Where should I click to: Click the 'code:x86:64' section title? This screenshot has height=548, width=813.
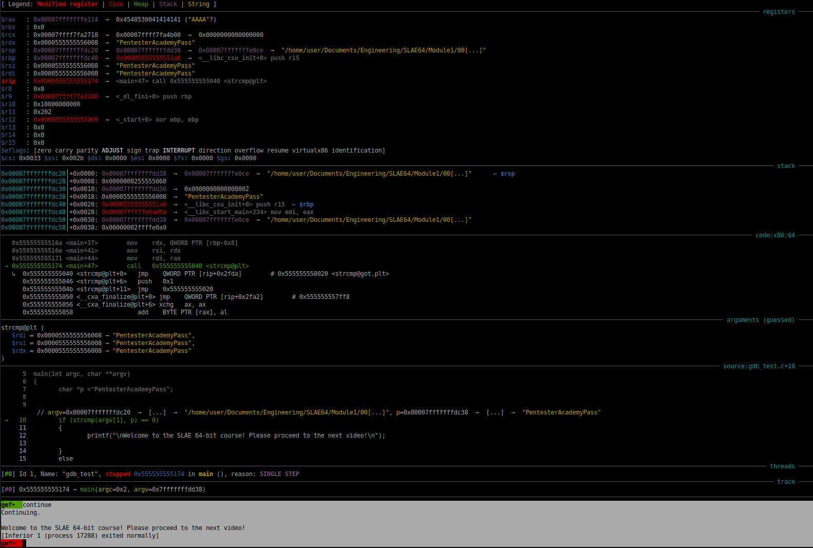click(x=775, y=235)
